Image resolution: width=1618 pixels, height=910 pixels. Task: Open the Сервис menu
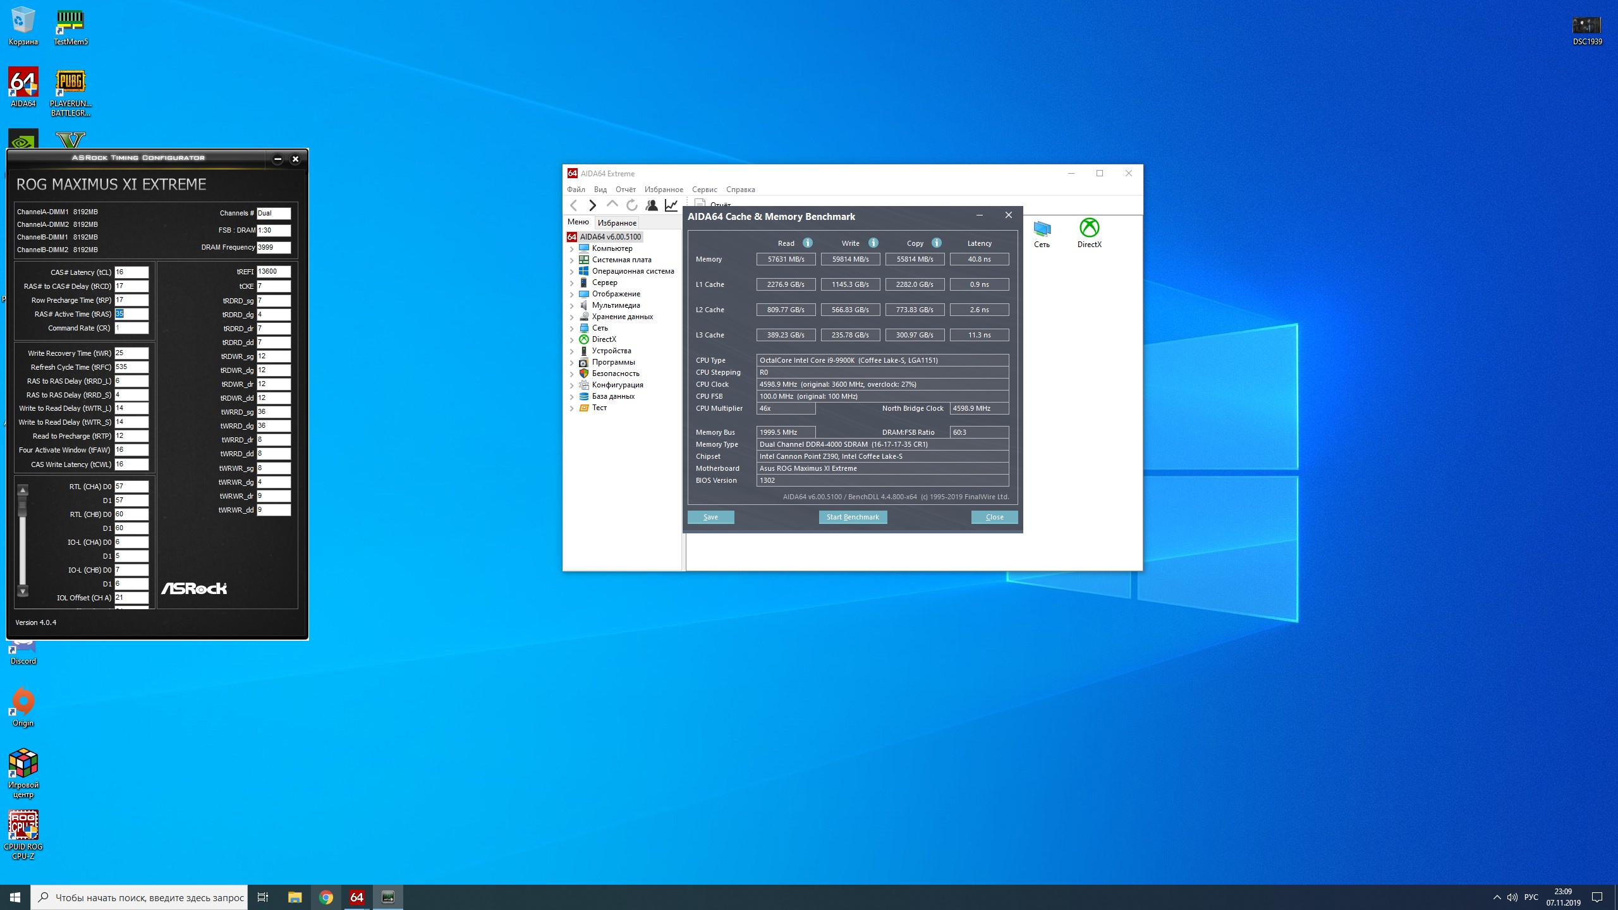(704, 190)
